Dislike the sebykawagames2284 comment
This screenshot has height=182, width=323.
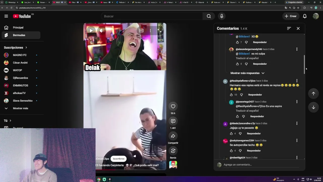click(240, 151)
